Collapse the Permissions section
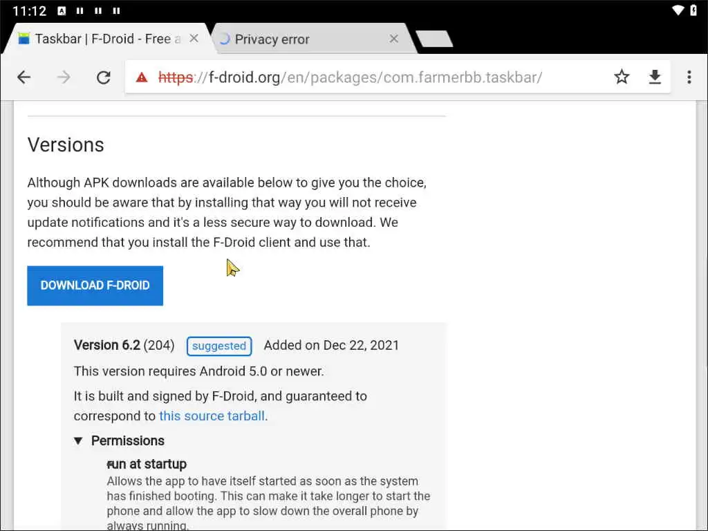 119,440
